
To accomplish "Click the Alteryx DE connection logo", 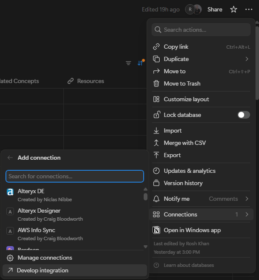I will pos(10,192).
